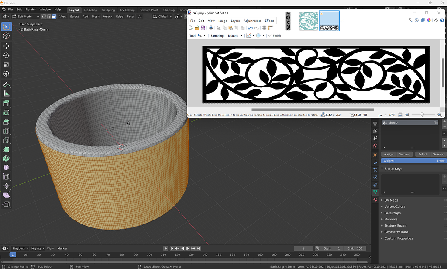Select the Shear tool
This screenshot has height=269, width=447.
pyautogui.click(x=6, y=195)
